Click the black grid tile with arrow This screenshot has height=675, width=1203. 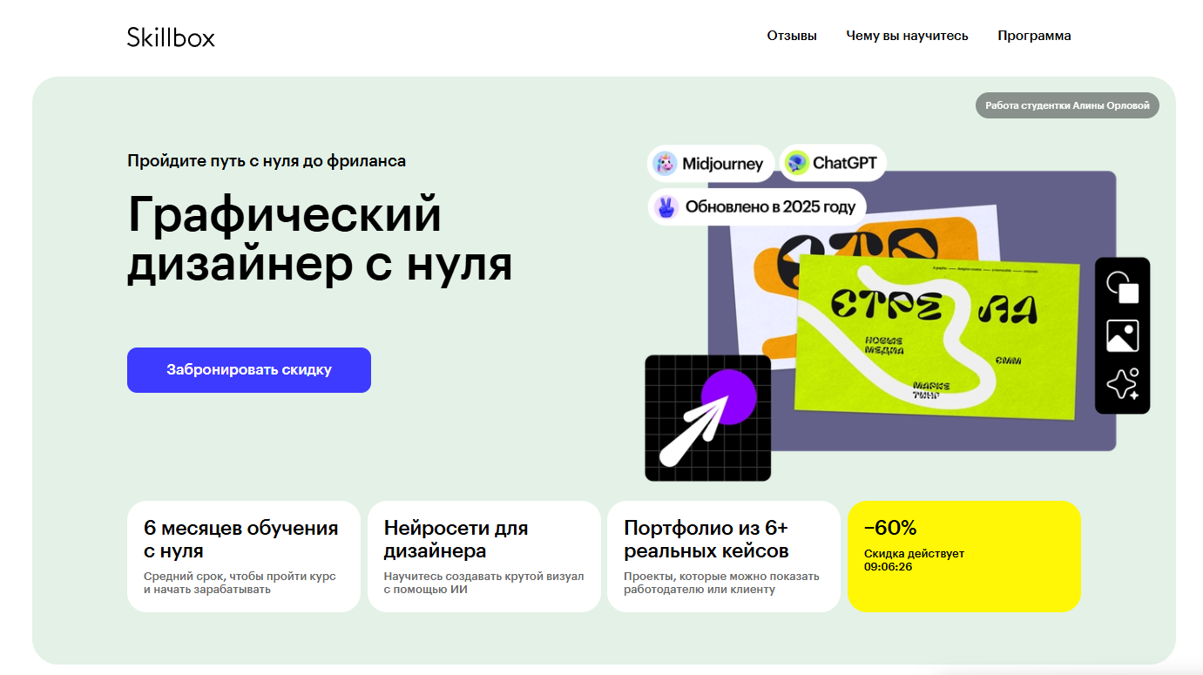[x=708, y=418]
